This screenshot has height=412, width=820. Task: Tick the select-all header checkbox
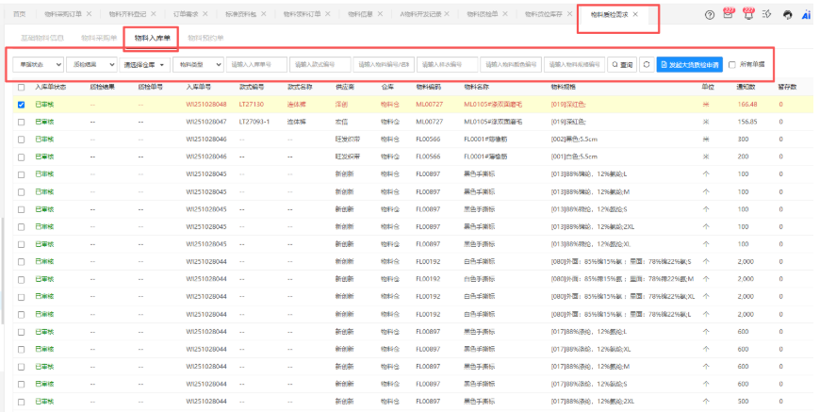tap(21, 87)
